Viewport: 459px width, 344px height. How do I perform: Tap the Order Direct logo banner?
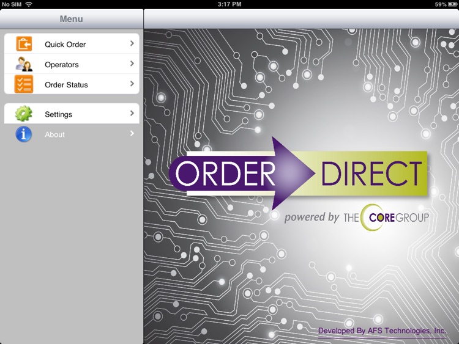click(x=298, y=174)
